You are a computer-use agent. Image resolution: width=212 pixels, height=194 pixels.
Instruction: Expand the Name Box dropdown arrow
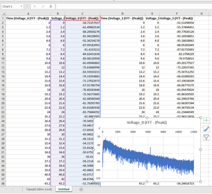coord(21,6)
